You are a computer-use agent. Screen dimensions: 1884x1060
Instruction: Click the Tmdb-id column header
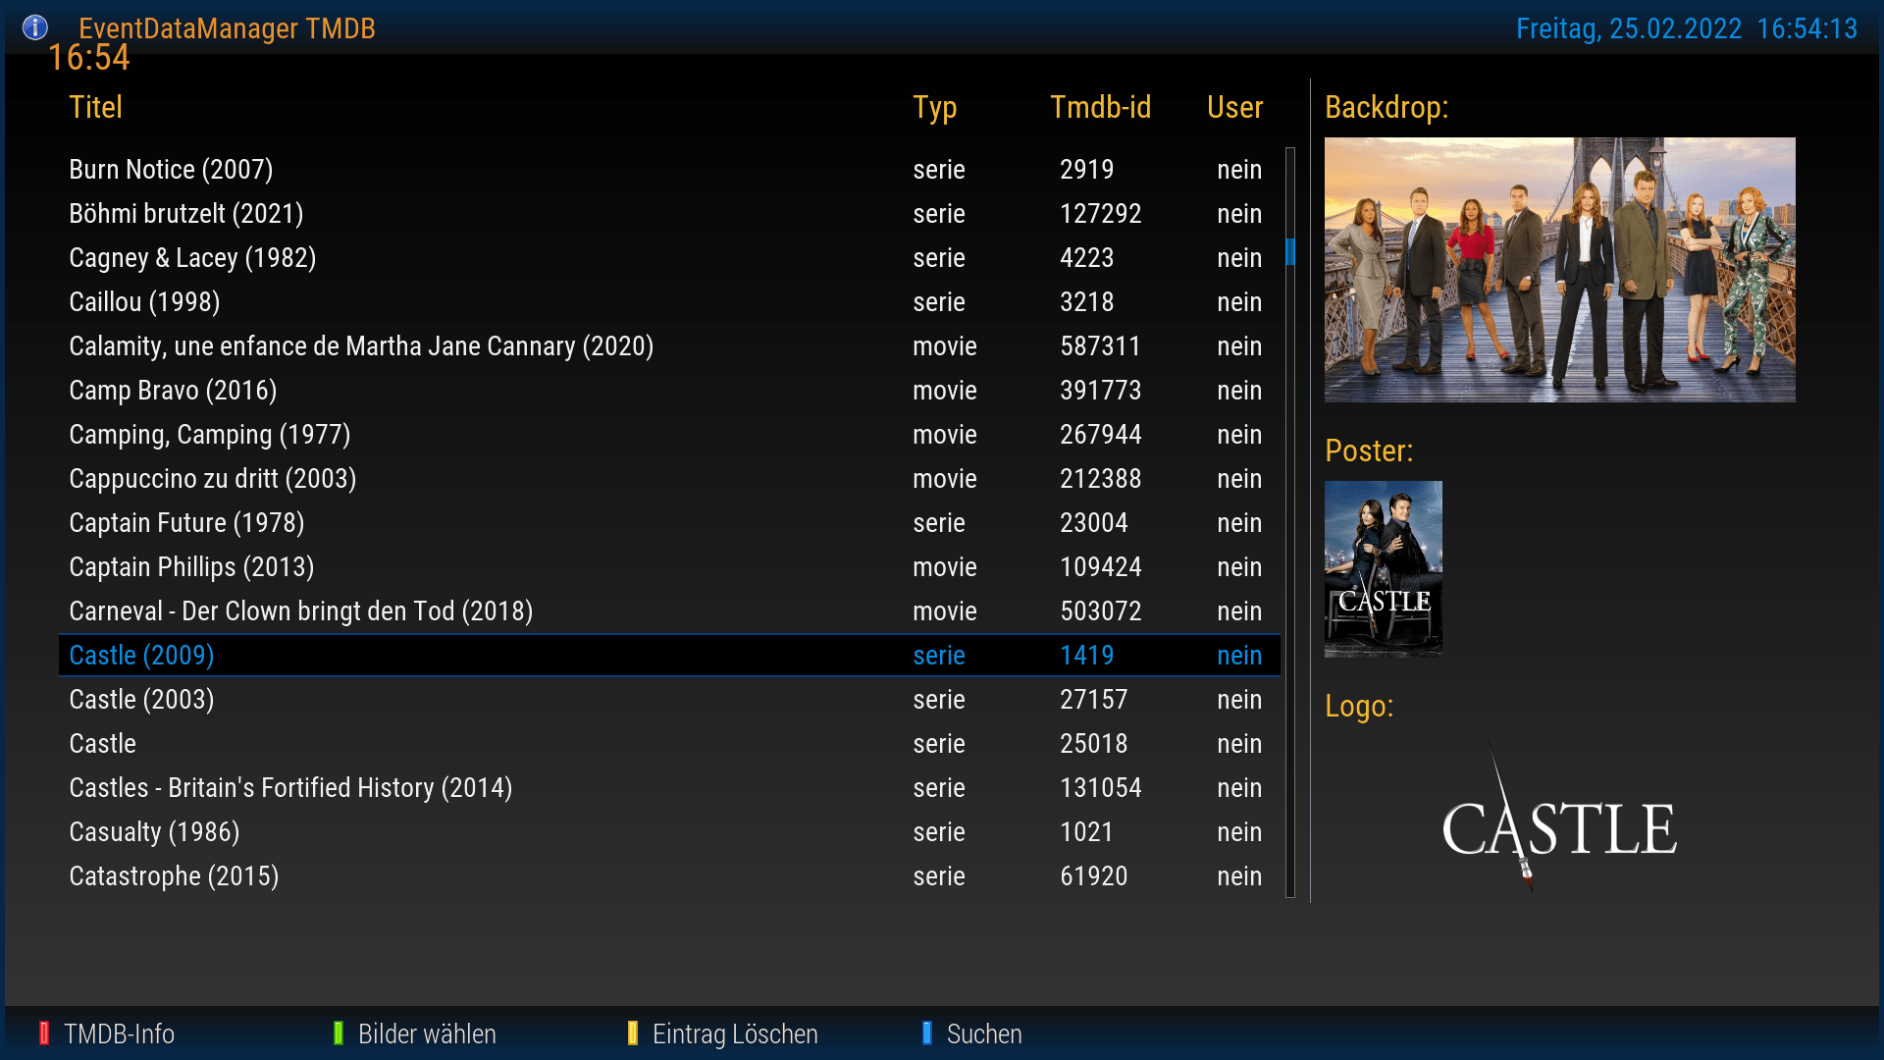1100,107
